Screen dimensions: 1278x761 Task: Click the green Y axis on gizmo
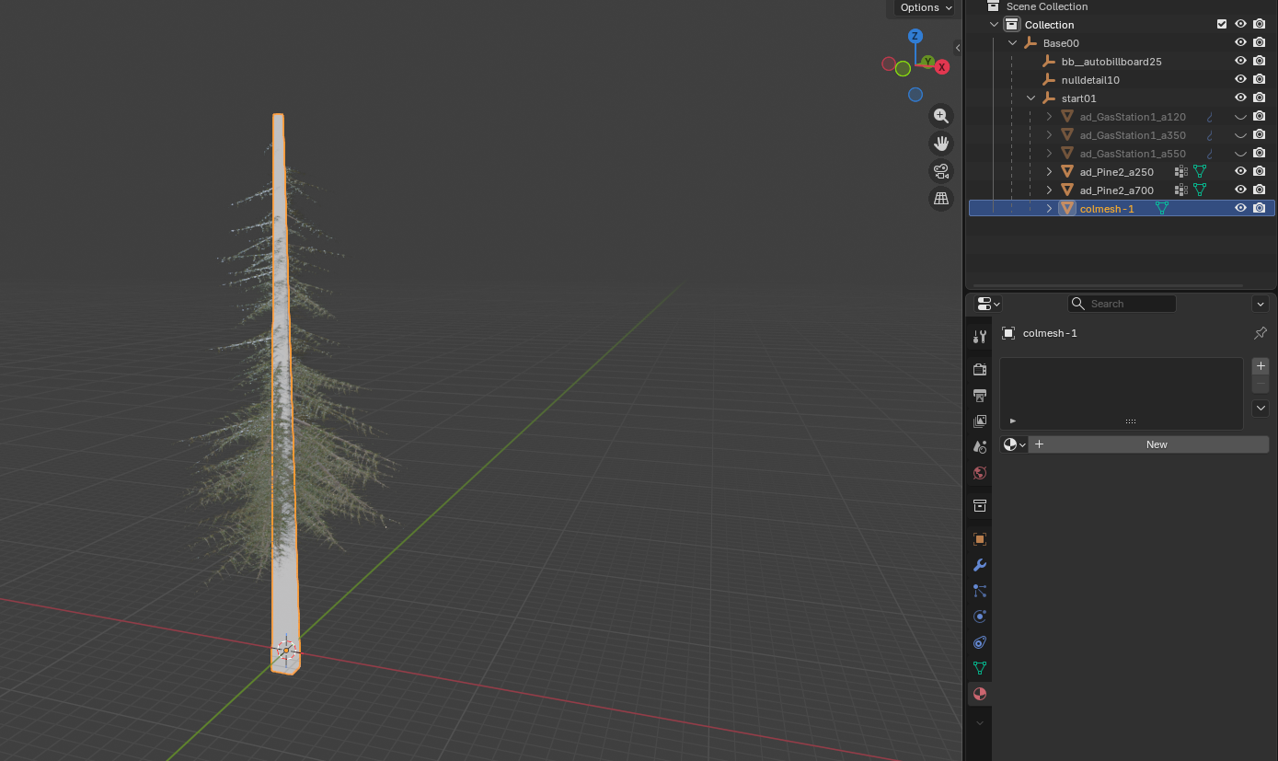tap(928, 62)
